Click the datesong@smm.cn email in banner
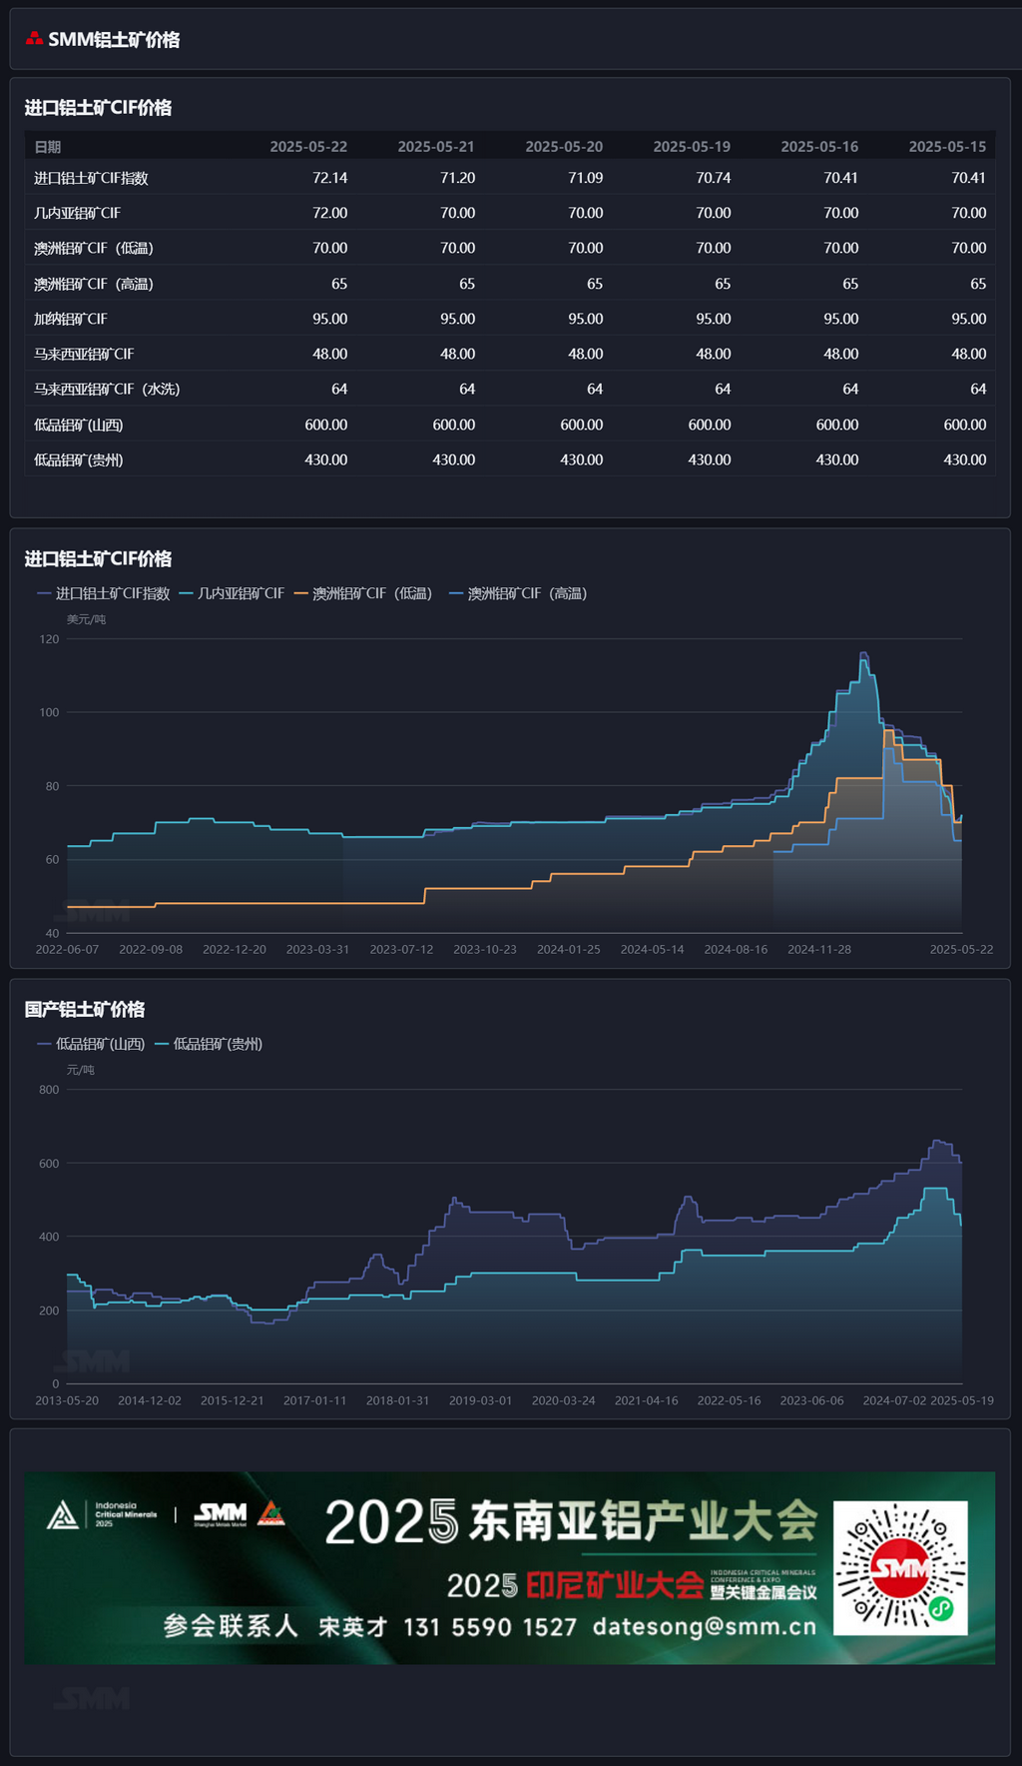This screenshot has height=1766, width=1022. click(704, 1626)
